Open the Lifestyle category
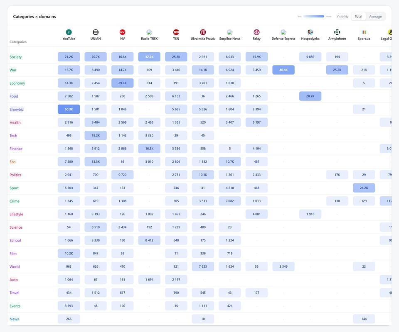399x332 pixels. pos(16,214)
